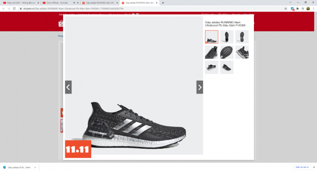Viewport: 317px width, 172px height.
Task: Open Chrome three-dot menu
Action: pos(313,9)
